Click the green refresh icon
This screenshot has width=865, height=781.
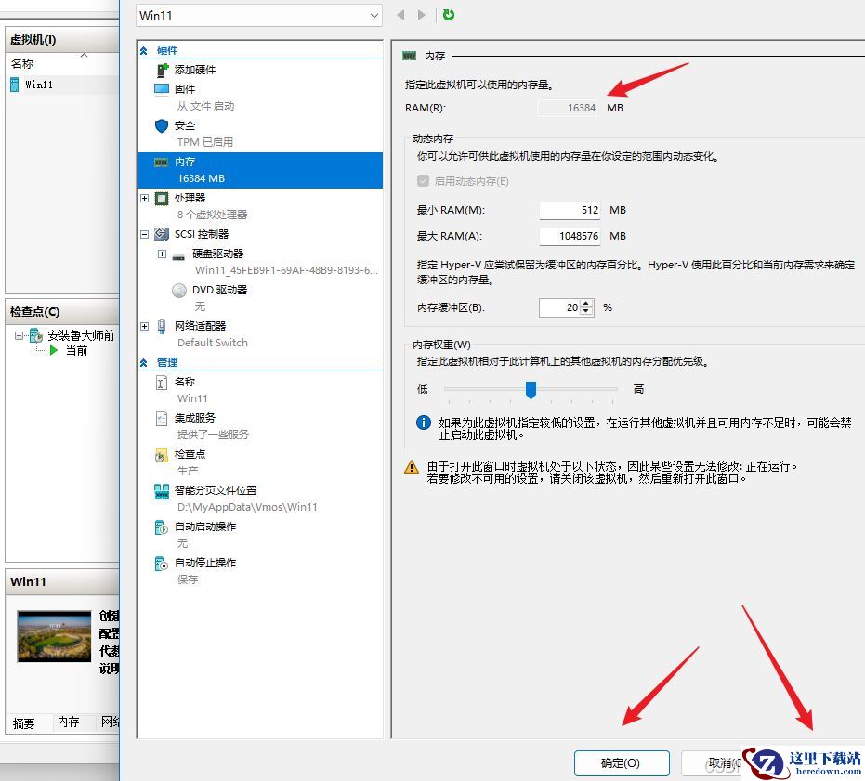(x=449, y=15)
